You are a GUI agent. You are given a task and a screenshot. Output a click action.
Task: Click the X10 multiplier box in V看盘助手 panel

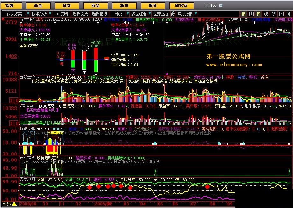click(x=14, y=123)
